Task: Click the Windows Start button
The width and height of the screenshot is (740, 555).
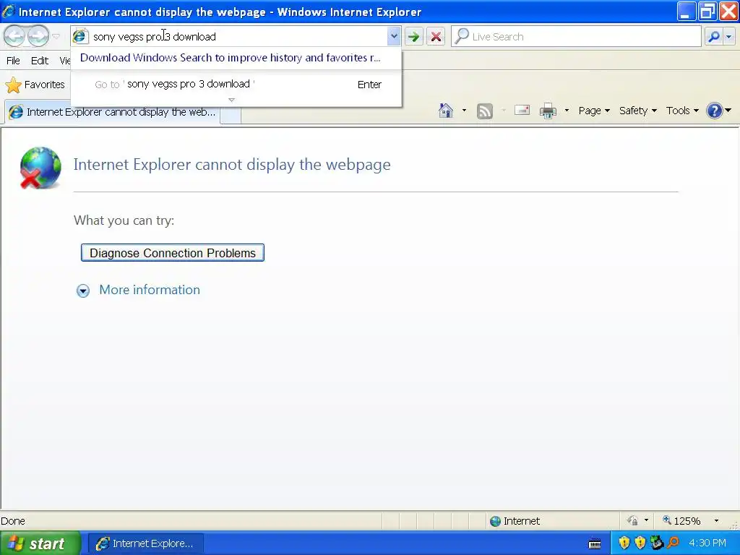Action: 40,543
